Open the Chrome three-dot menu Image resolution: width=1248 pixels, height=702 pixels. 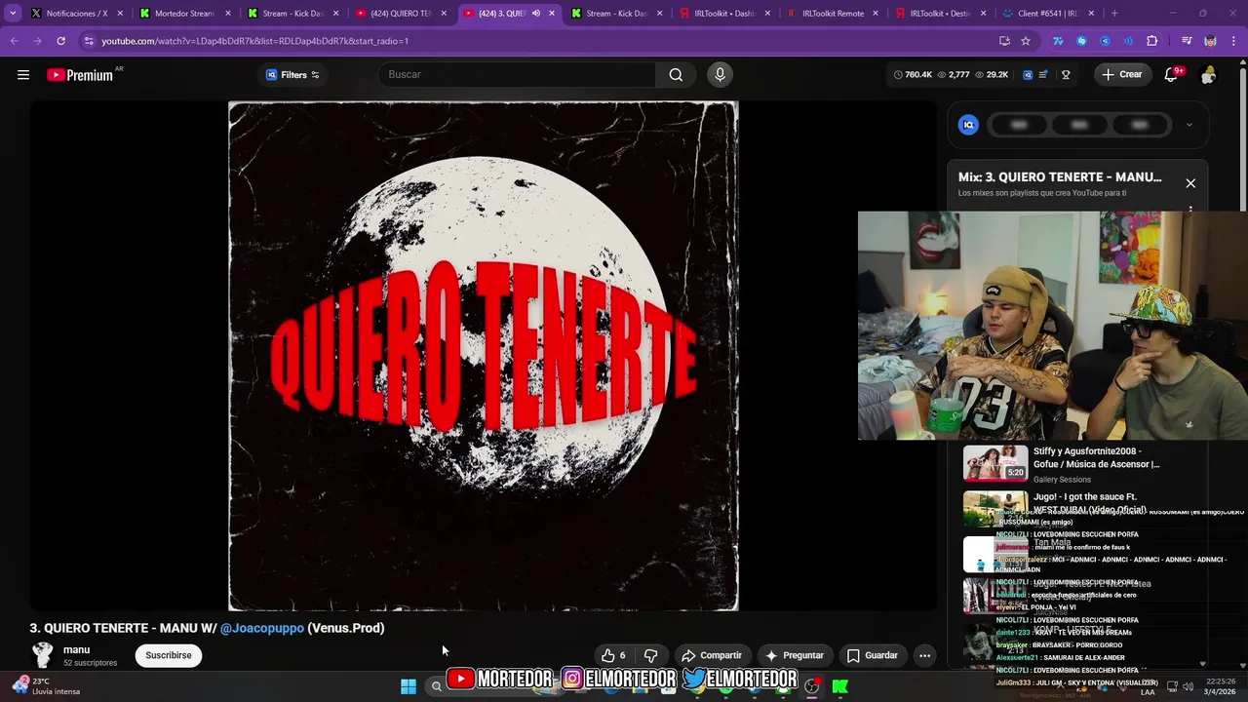(x=1233, y=41)
